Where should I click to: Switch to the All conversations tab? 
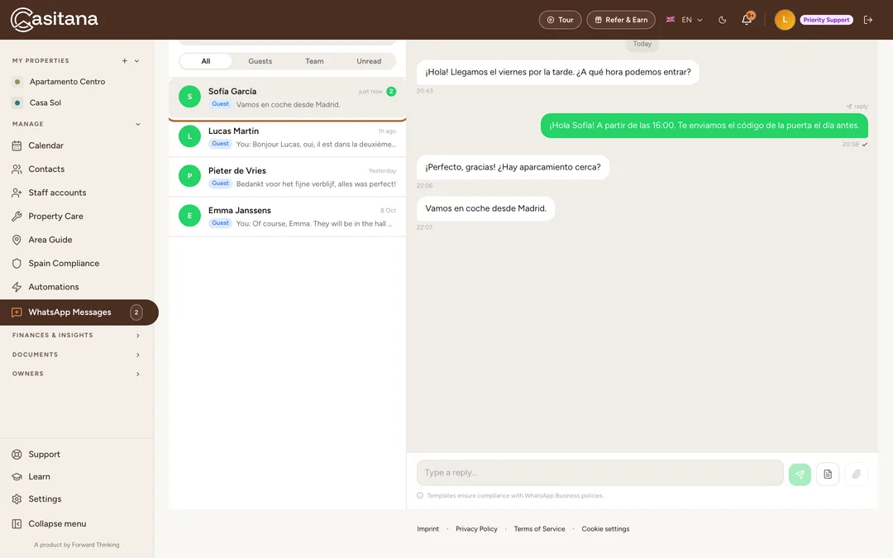tap(206, 61)
